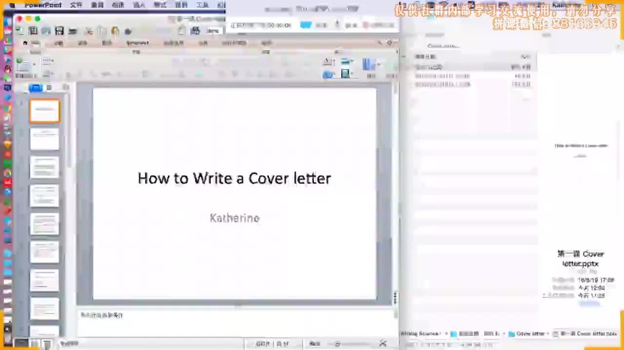Click the Chrome icon in the Dock

tap(7, 173)
